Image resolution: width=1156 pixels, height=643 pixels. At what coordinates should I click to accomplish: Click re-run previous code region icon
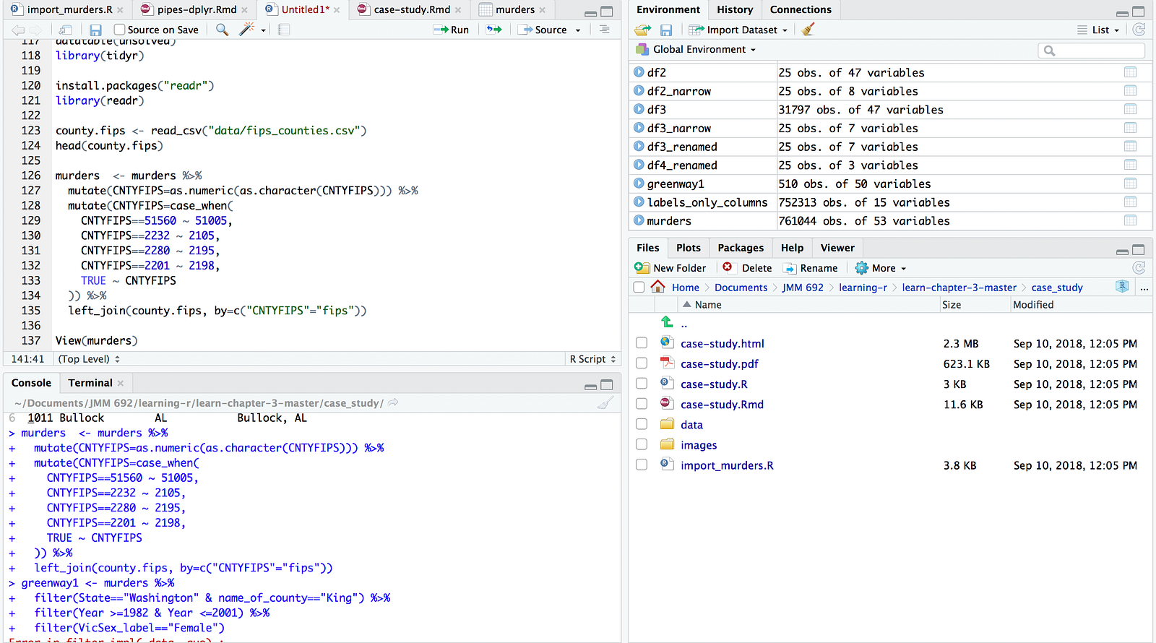point(494,30)
